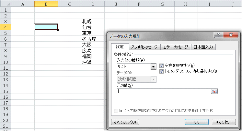Click column B header

[46, 4]
